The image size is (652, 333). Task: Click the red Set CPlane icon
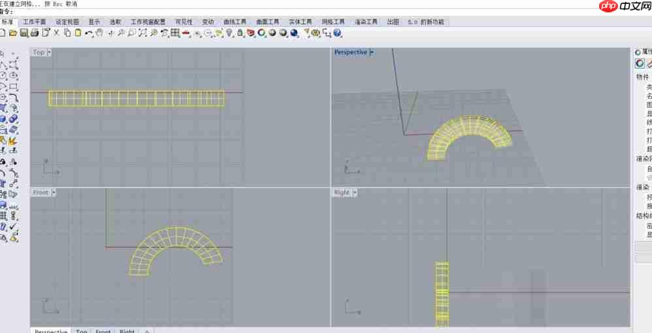pyautogui.click(x=186, y=33)
